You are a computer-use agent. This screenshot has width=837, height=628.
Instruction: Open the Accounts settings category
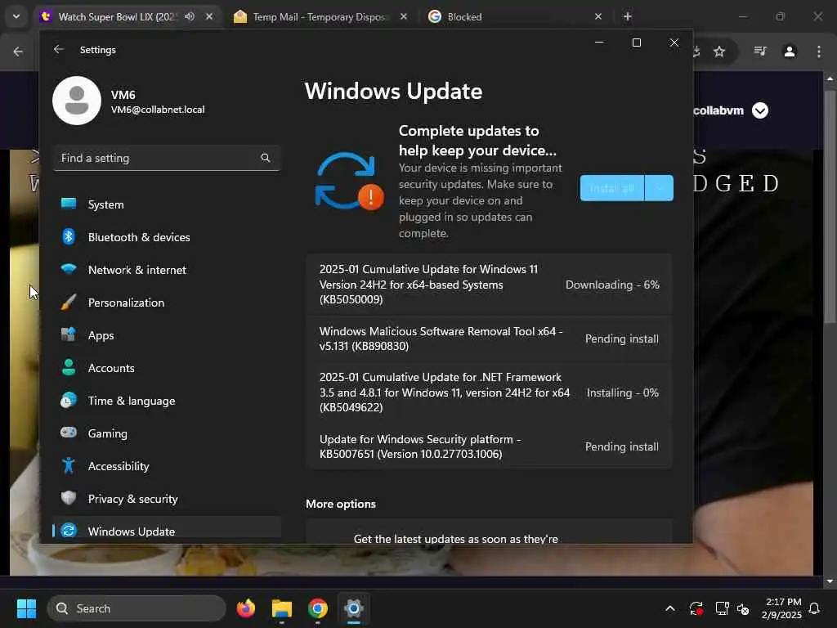point(167,368)
